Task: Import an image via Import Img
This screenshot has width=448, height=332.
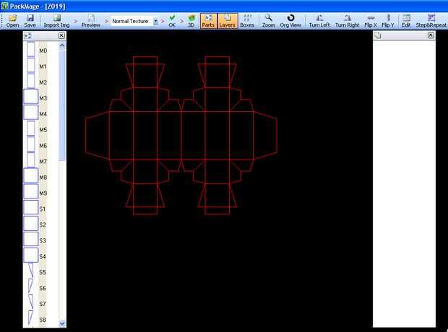Action: (56, 21)
